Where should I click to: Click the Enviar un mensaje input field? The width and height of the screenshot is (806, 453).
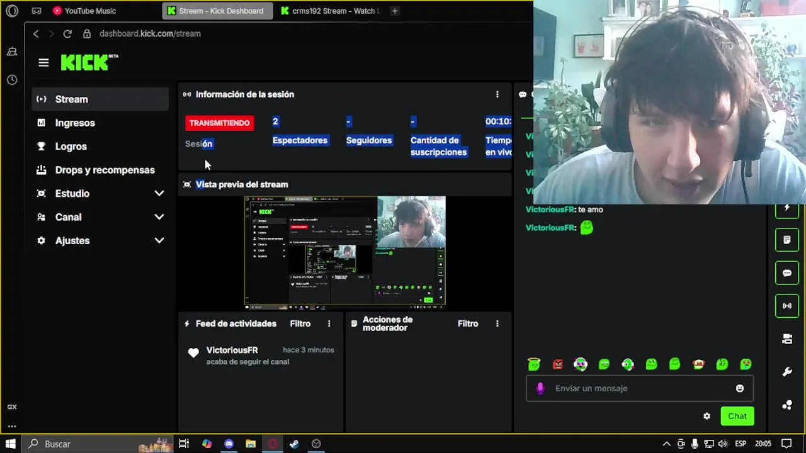(640, 388)
